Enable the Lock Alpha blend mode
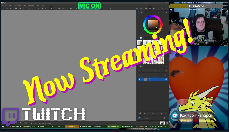229x132 pixels. pyautogui.click(x=42, y=8)
